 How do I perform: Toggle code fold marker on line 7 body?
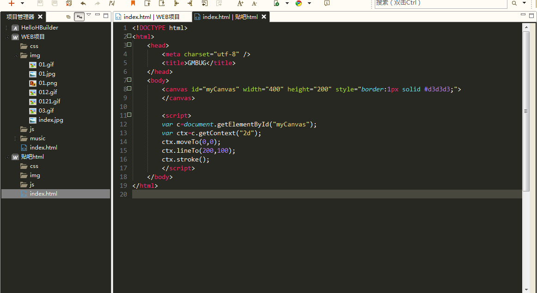tap(129, 80)
